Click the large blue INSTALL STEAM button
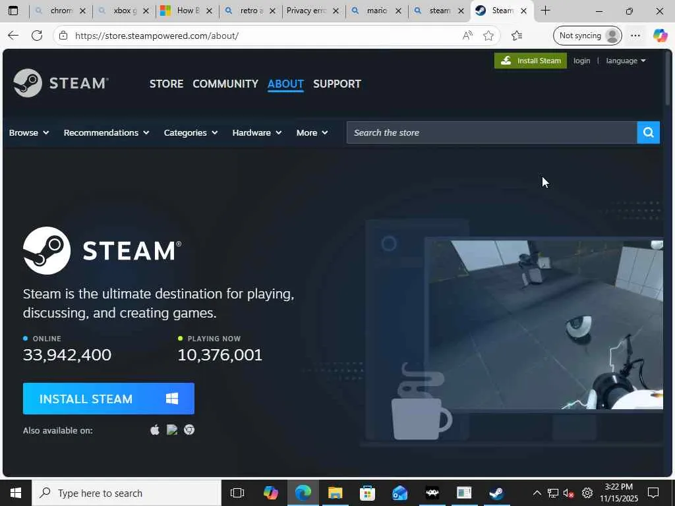Viewport: 675px width, 506px height. click(x=109, y=399)
